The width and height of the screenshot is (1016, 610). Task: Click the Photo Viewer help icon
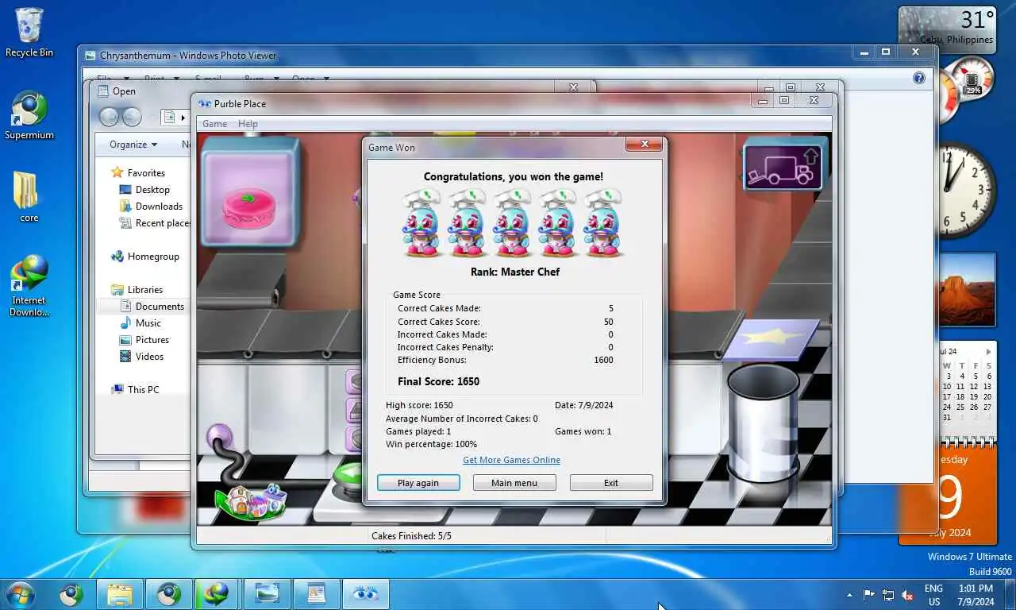click(919, 78)
